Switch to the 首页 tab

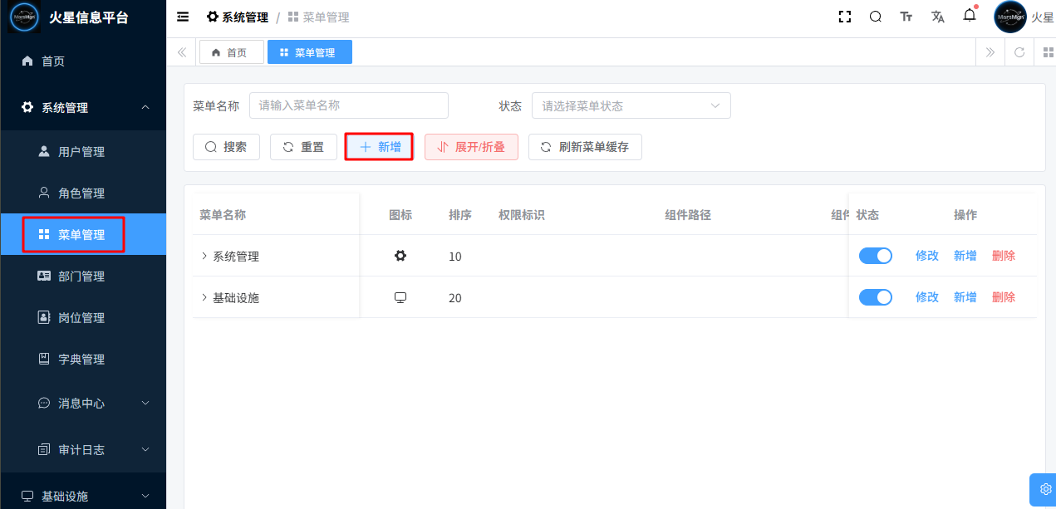[x=231, y=52]
